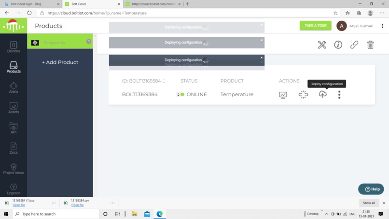The width and height of the screenshot is (389, 219).
Task: Open options for 13169384 (1).csv download
Action: (x=54, y=203)
